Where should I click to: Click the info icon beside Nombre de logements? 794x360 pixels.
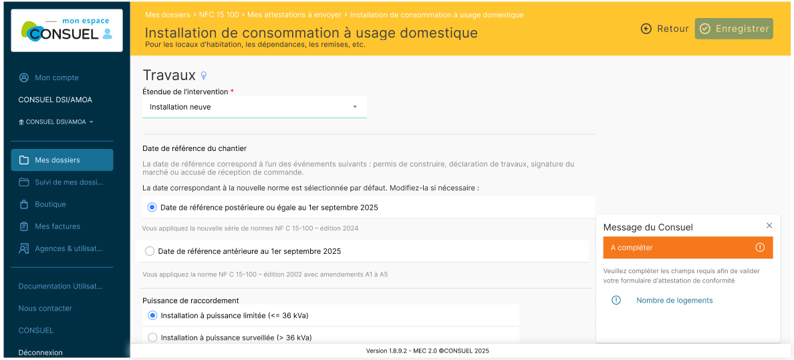point(616,301)
